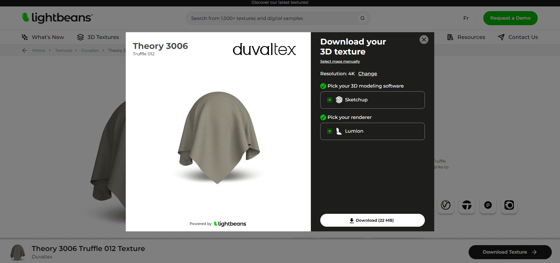Go to Home breadcrumb

(39, 50)
